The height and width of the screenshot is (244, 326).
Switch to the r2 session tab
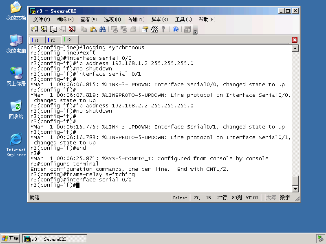click(x=53, y=40)
